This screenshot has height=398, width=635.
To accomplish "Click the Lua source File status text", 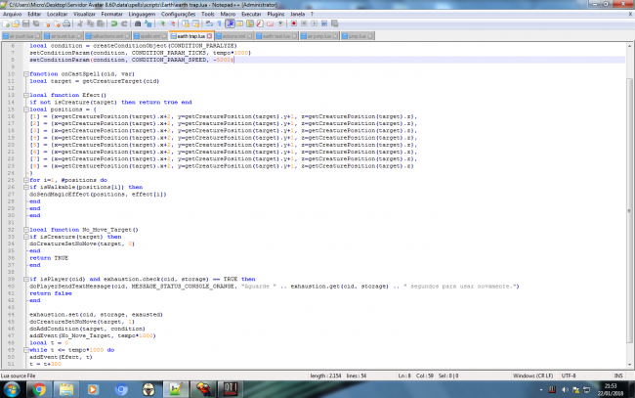I will point(19,376).
